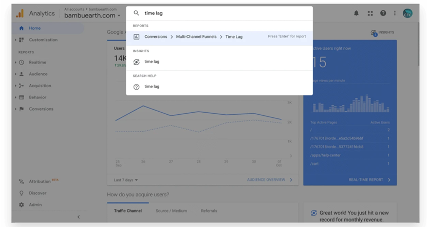This screenshot has height=227, width=427.
Task: Choose the time lag Insights suggestion
Action: point(152,62)
